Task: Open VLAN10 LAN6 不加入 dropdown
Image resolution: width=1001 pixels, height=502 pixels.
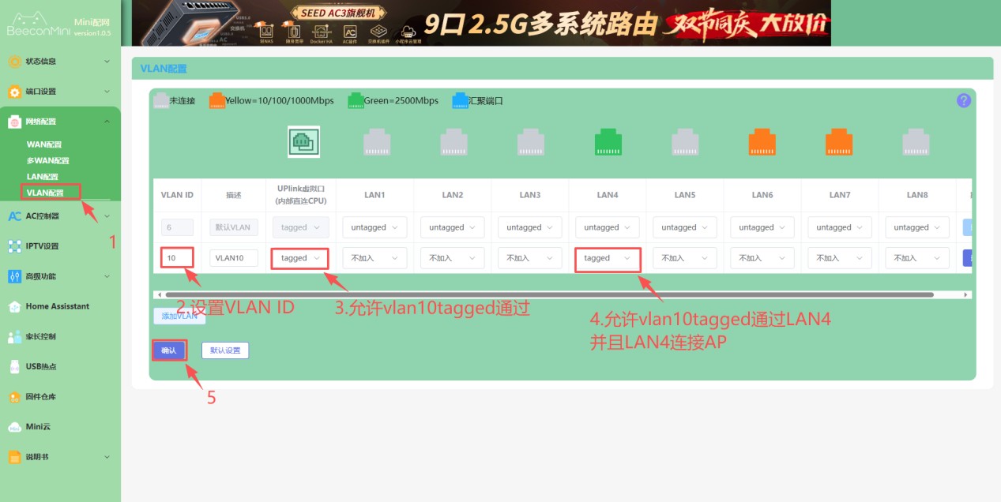Action: click(x=762, y=258)
